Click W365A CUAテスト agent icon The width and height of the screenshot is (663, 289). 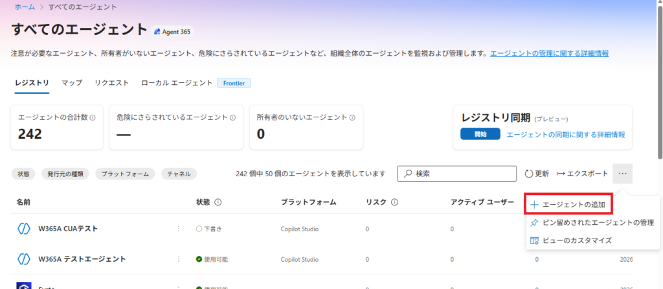pos(23,229)
